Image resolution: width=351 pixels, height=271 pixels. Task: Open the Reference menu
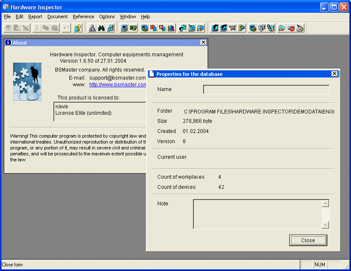83,17
